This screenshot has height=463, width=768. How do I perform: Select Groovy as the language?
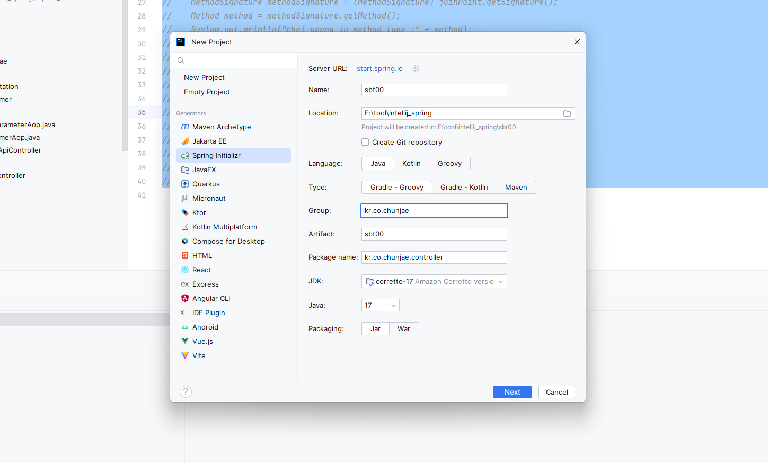point(449,163)
